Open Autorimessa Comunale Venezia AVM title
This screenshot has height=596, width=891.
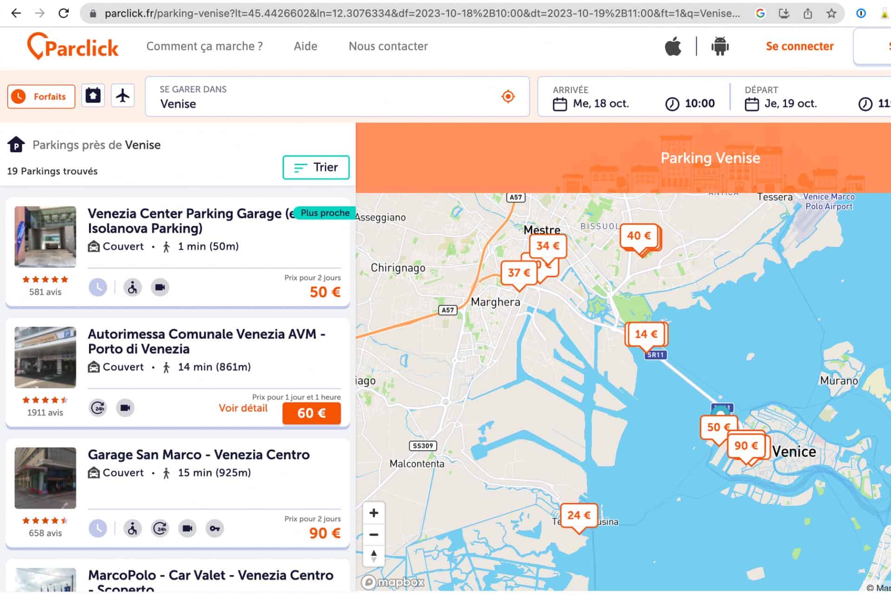click(207, 341)
